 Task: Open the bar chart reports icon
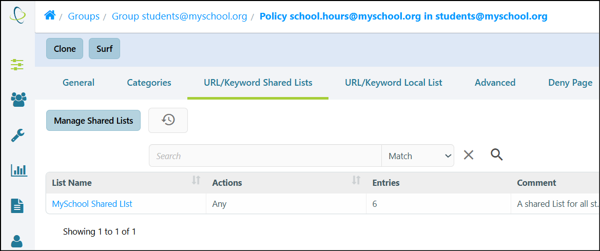[x=19, y=170]
